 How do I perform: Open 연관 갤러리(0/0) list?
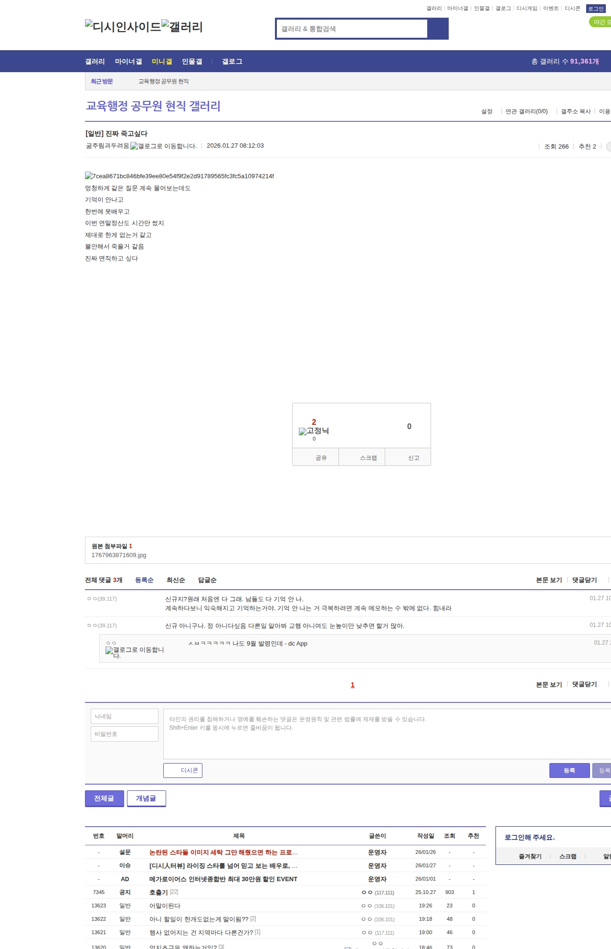point(527,111)
